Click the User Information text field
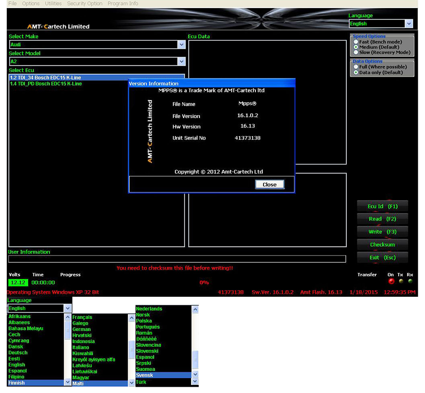The width and height of the screenshot is (425, 393). click(x=177, y=259)
